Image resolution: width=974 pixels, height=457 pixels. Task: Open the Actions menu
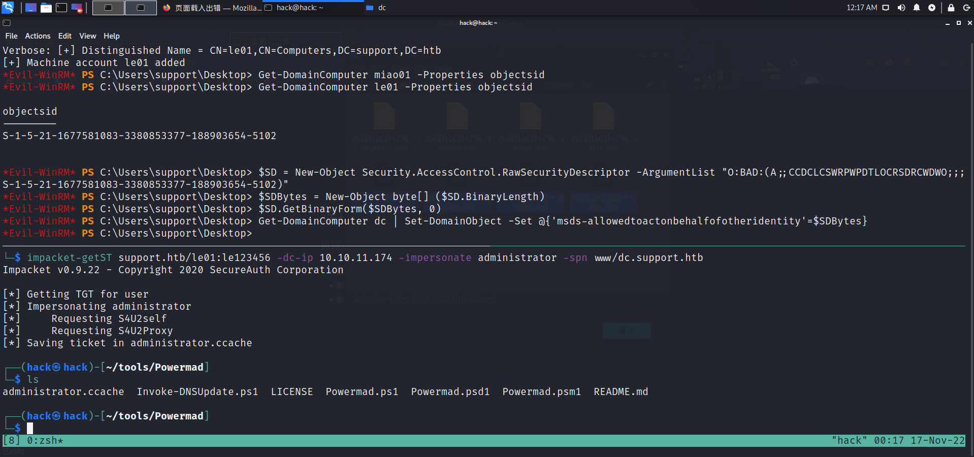pos(38,36)
